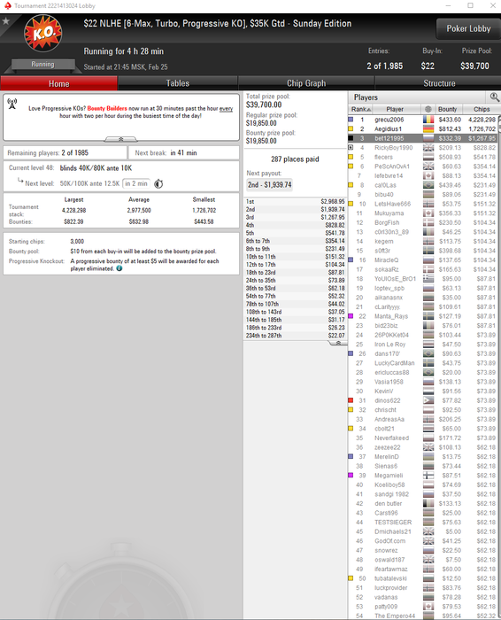The width and height of the screenshot is (501, 620).
Task: Click Megamieli's country flag
Action: click(x=428, y=476)
